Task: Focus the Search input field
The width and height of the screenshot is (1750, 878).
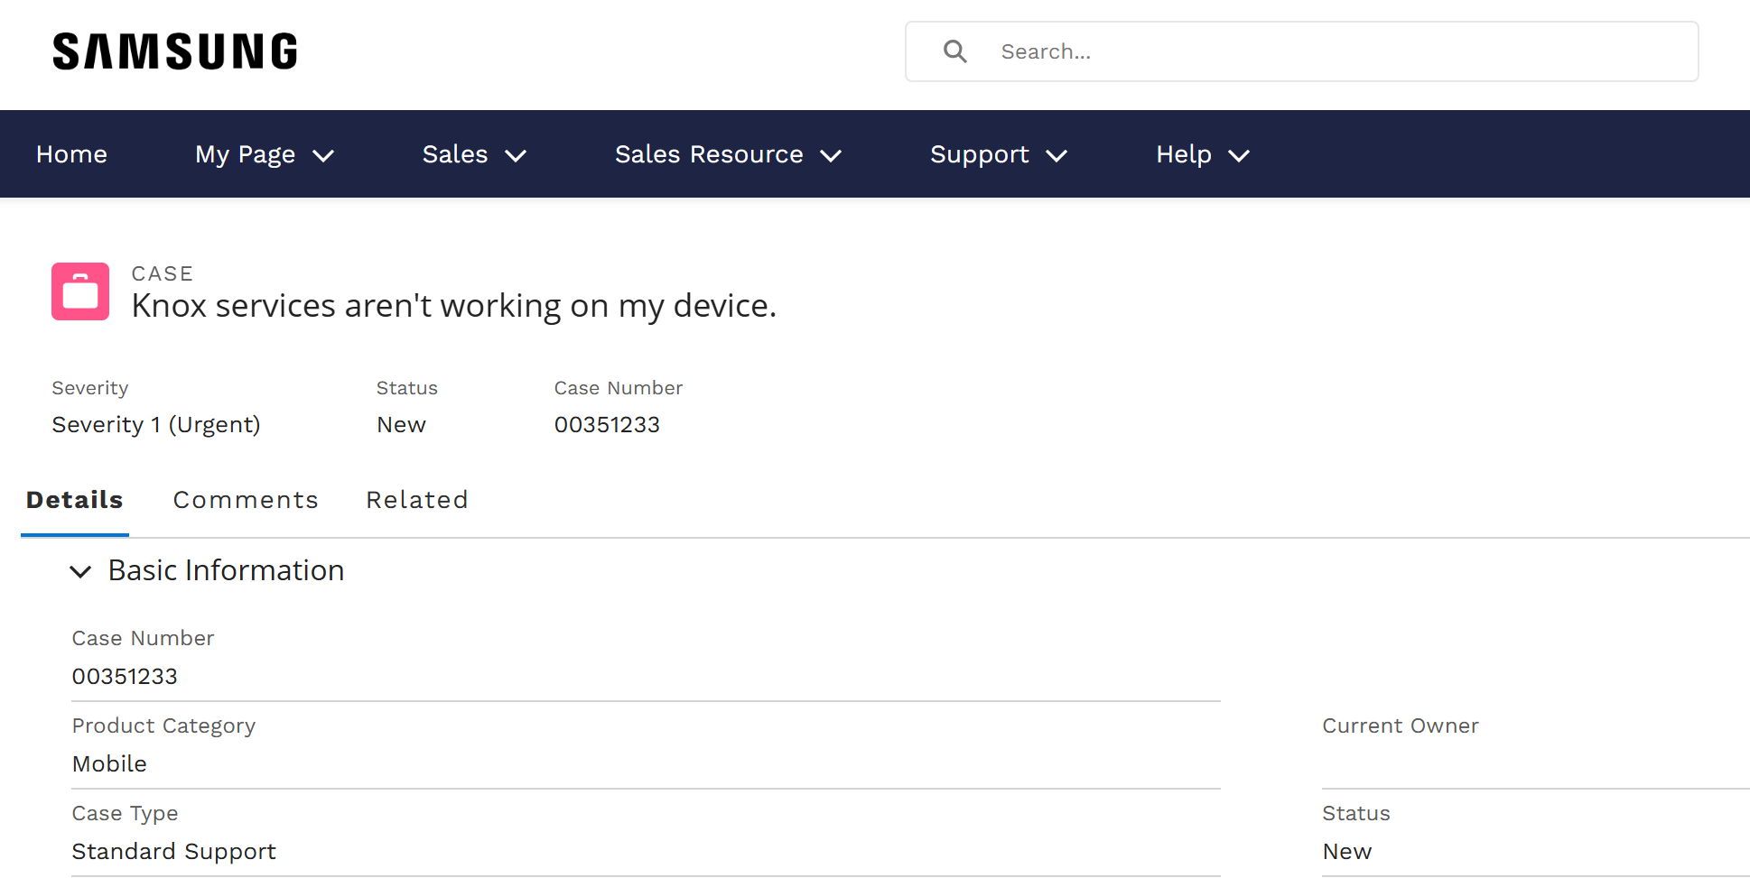Action: coord(1302,51)
